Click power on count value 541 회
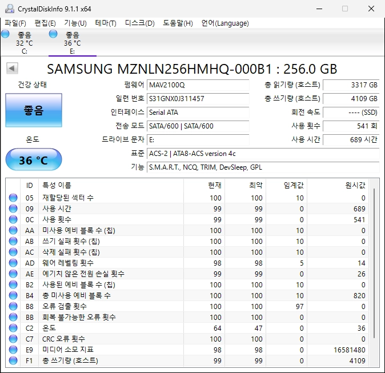 point(351,126)
